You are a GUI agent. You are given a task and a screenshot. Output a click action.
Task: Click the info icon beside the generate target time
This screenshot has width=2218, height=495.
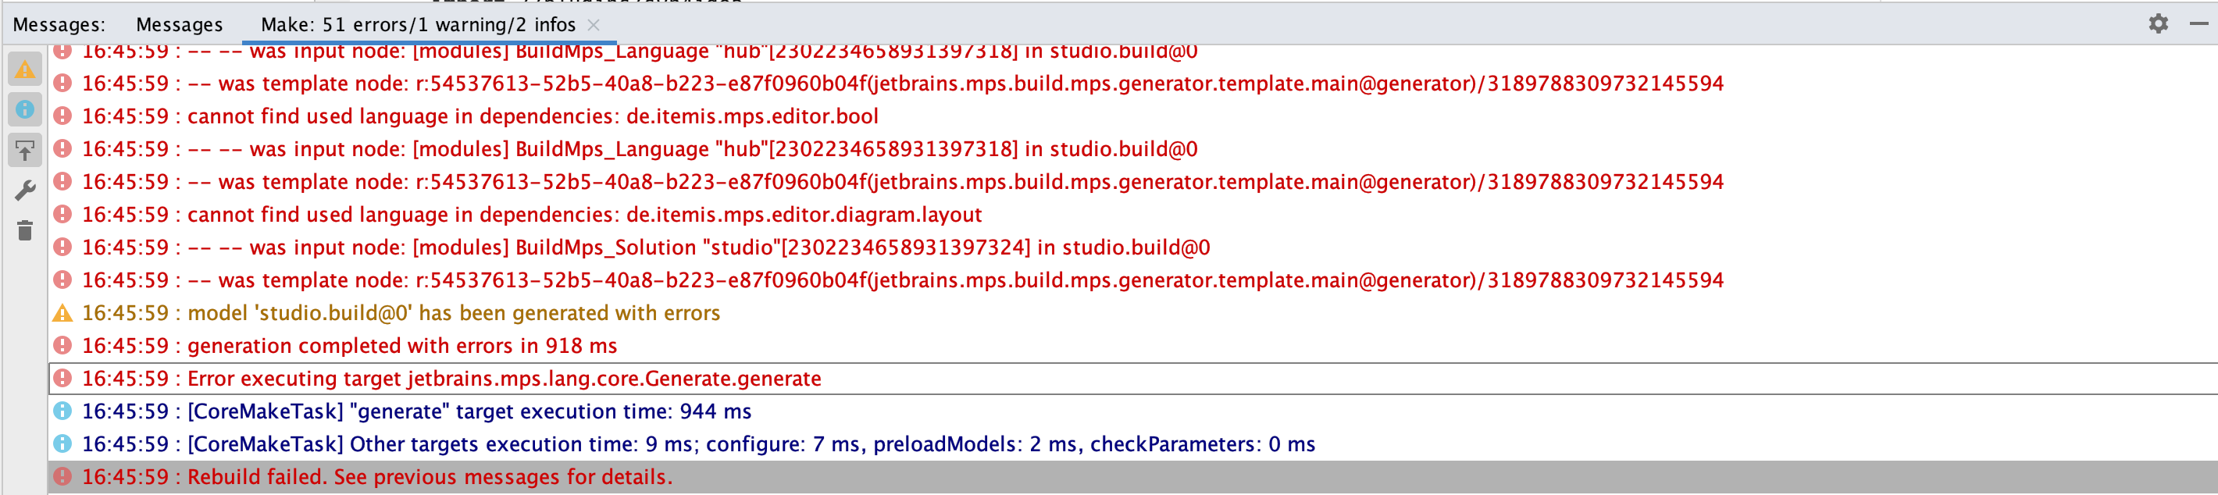coord(62,411)
